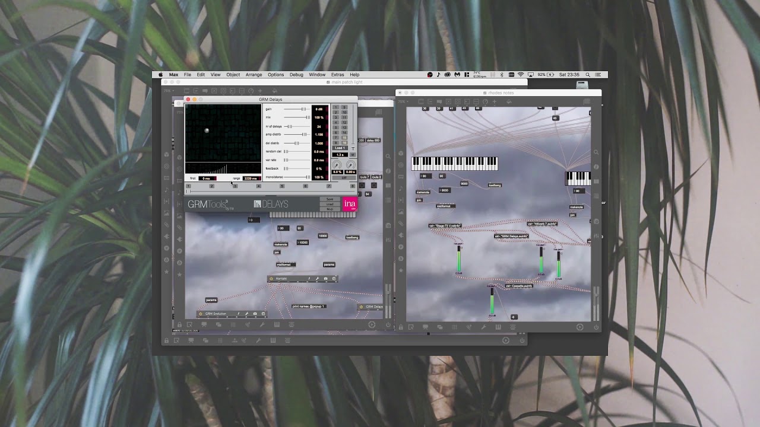Click the Kontakt camera snapshot icon
This screenshot has width=760, height=427.
325,279
